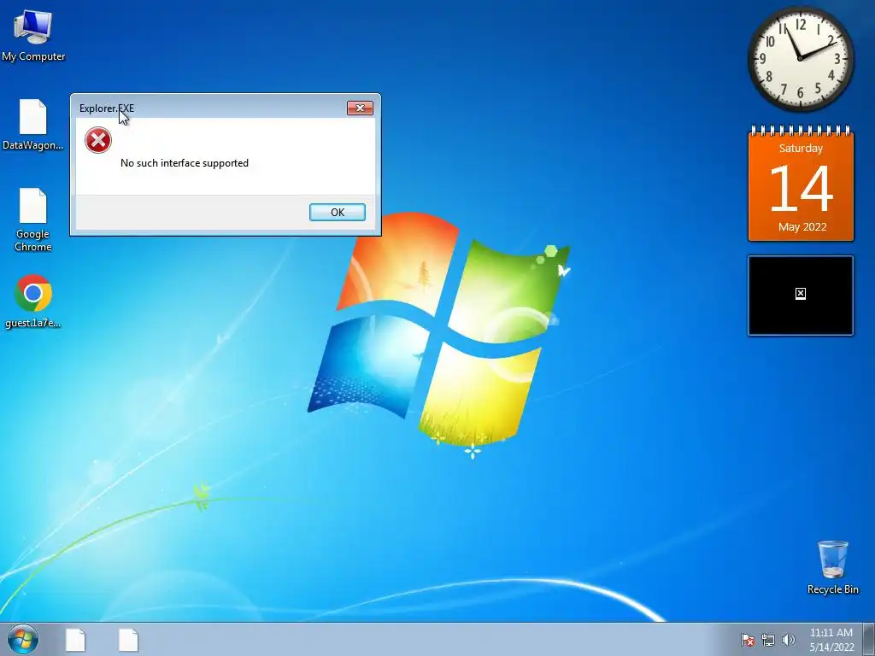Select the blank Google Chrome file icon
875x656 pixels.
click(x=33, y=220)
